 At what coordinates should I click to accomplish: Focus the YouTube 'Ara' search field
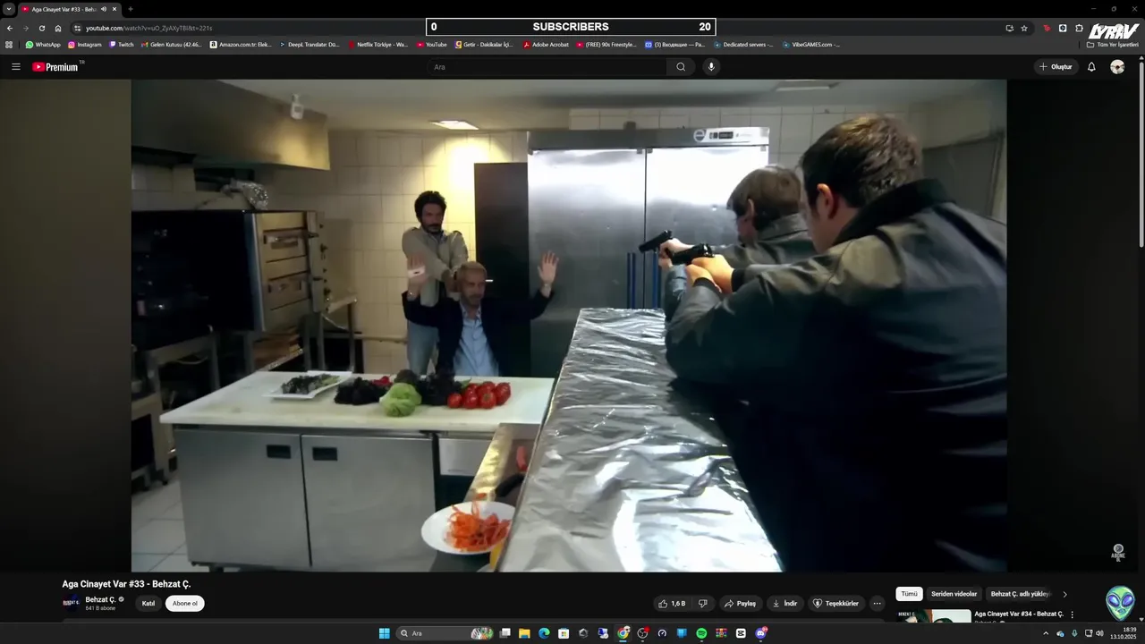pyautogui.click(x=547, y=67)
